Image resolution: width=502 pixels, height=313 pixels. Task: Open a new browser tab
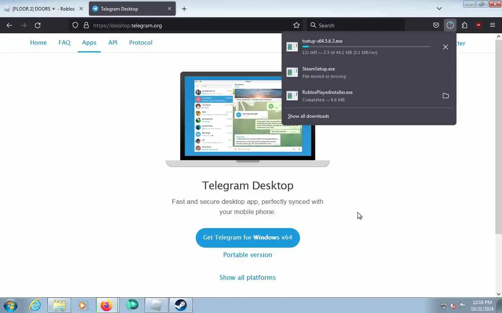coord(184,9)
